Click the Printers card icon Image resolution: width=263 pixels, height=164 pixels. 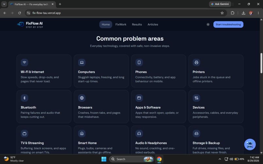point(196,62)
